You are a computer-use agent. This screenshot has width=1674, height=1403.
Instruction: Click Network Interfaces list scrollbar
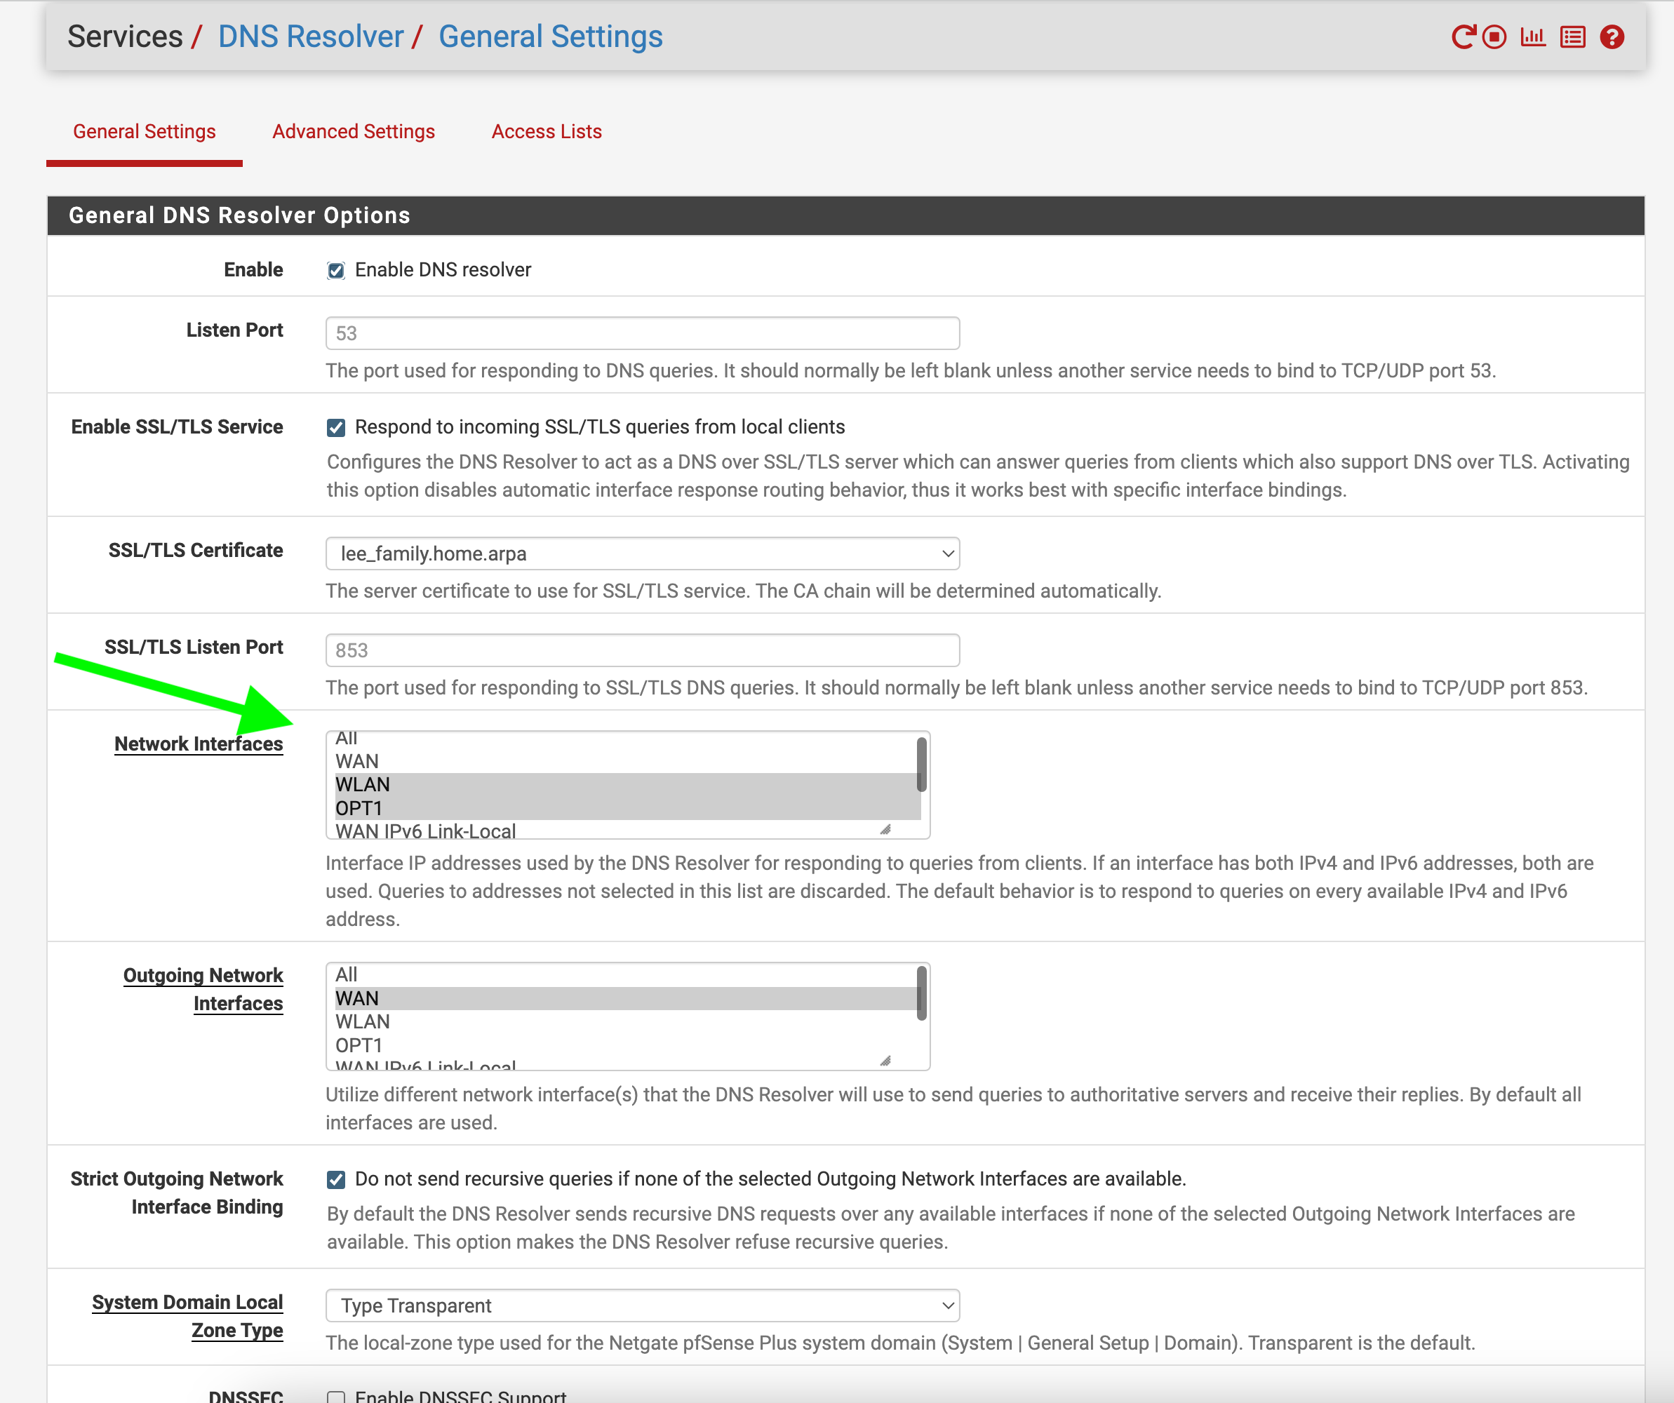[921, 765]
